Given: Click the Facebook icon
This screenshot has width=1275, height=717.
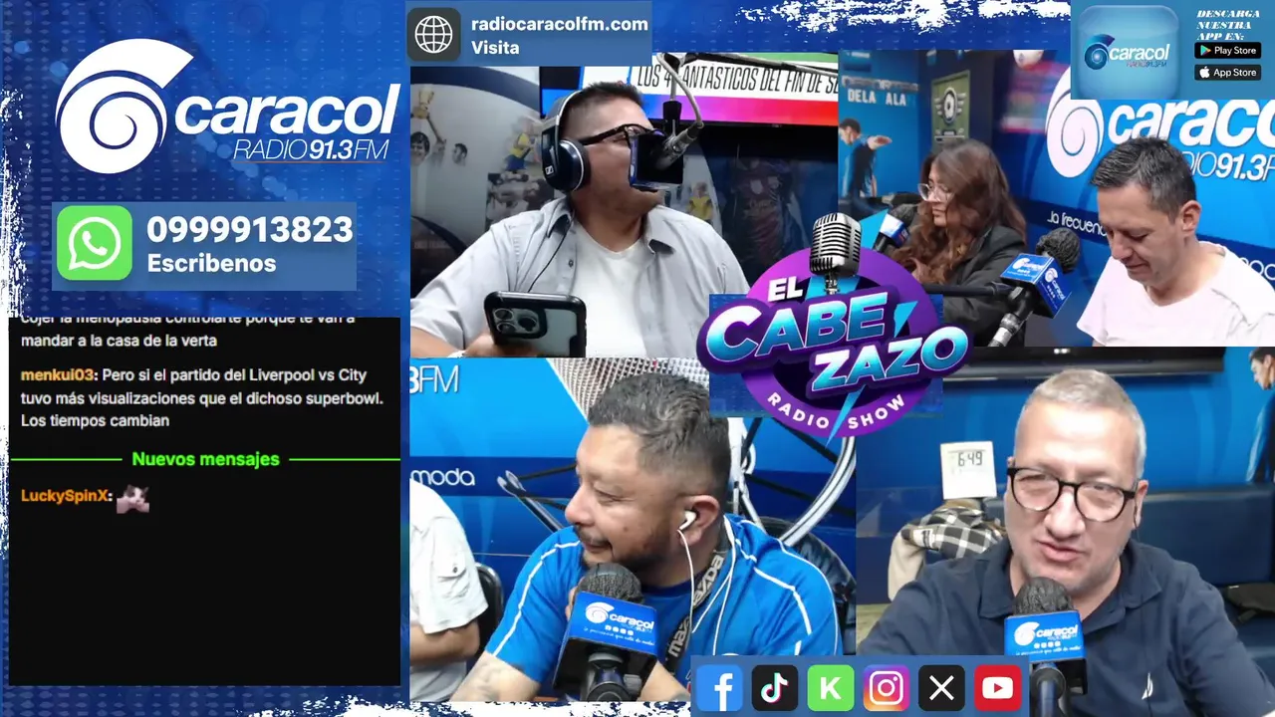Looking at the screenshot, I should click(x=720, y=688).
